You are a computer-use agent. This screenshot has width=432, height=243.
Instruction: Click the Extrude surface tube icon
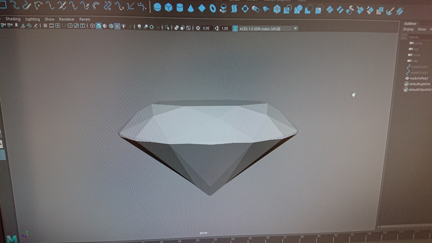(255, 9)
